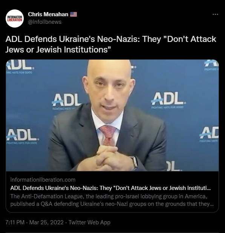This screenshot has height=233, width=225.
Task: Click the wristwatch on the speaker's wrist
Action: 135,162
